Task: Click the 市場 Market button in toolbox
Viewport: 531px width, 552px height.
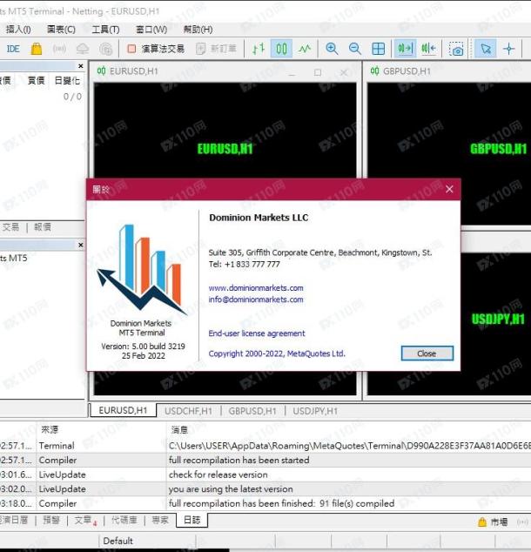Action: (x=493, y=522)
